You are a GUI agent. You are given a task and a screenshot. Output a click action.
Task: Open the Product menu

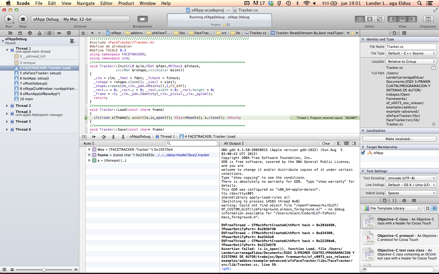point(126,3)
